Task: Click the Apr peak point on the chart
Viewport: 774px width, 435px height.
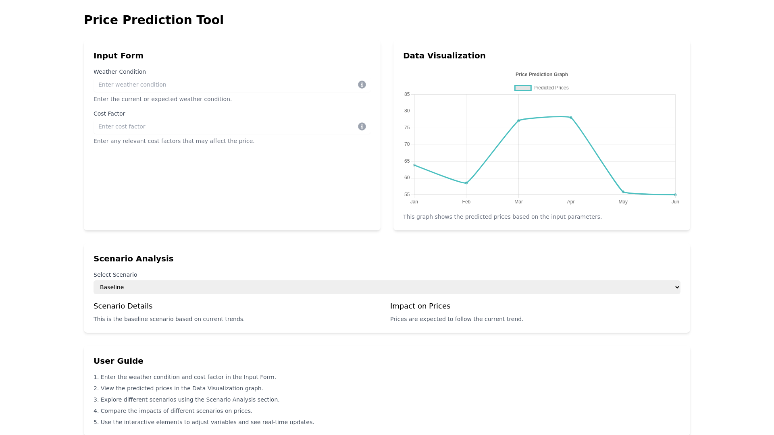Action: click(x=570, y=118)
